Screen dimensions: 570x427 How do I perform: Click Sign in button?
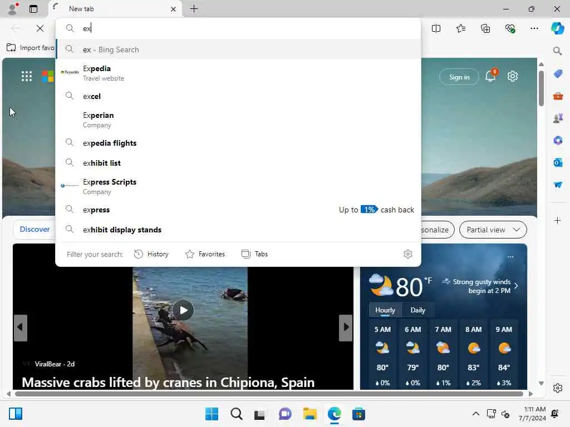click(459, 77)
